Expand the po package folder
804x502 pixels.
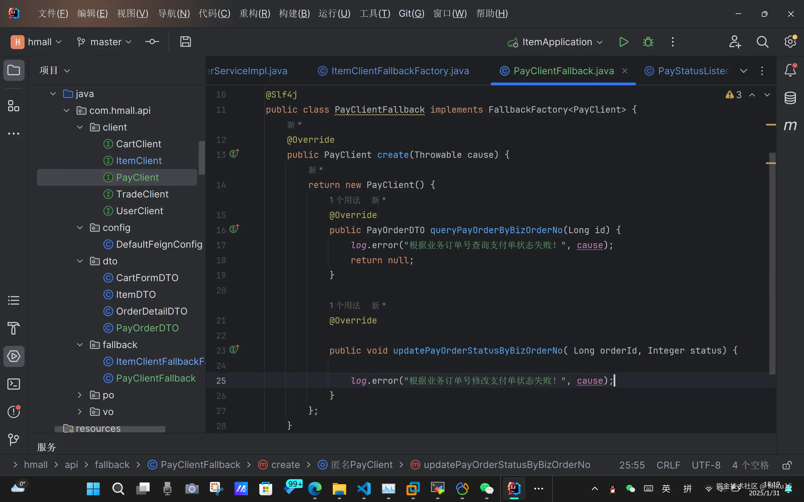(80, 395)
